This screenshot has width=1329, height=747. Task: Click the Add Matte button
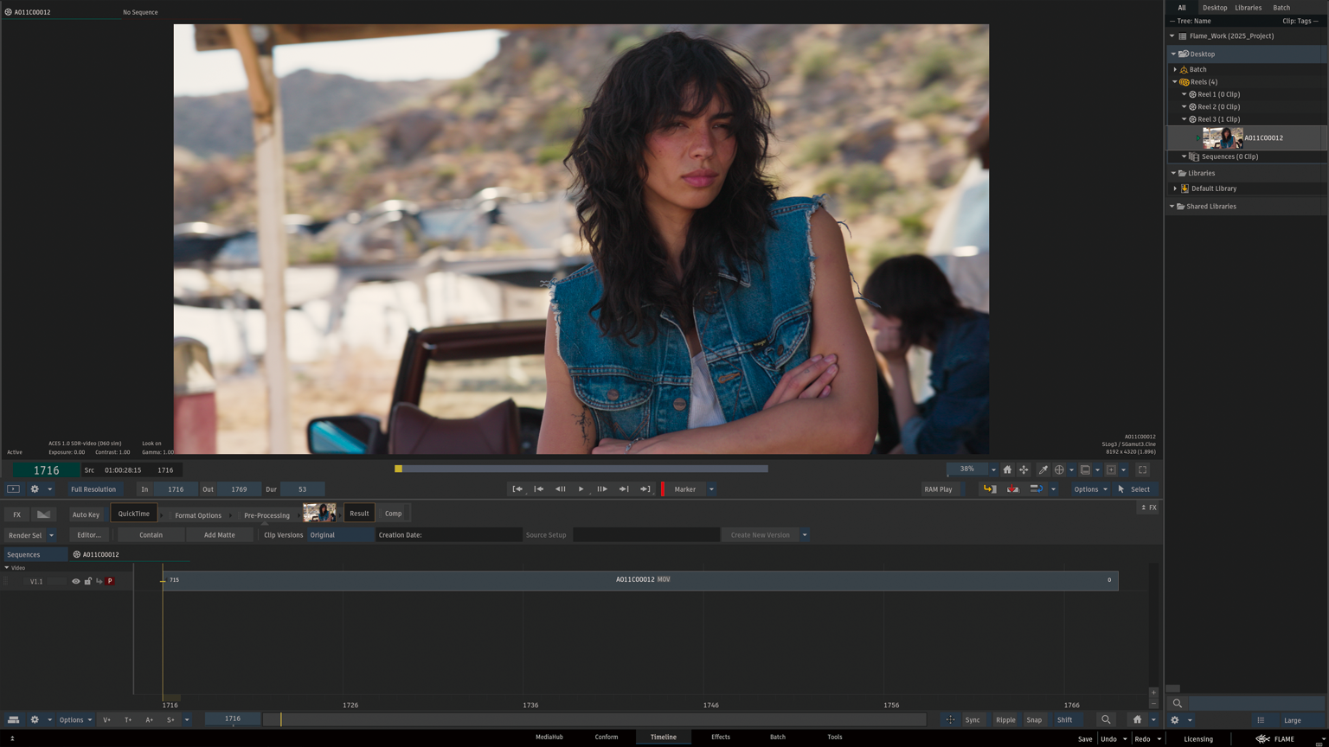tap(219, 535)
